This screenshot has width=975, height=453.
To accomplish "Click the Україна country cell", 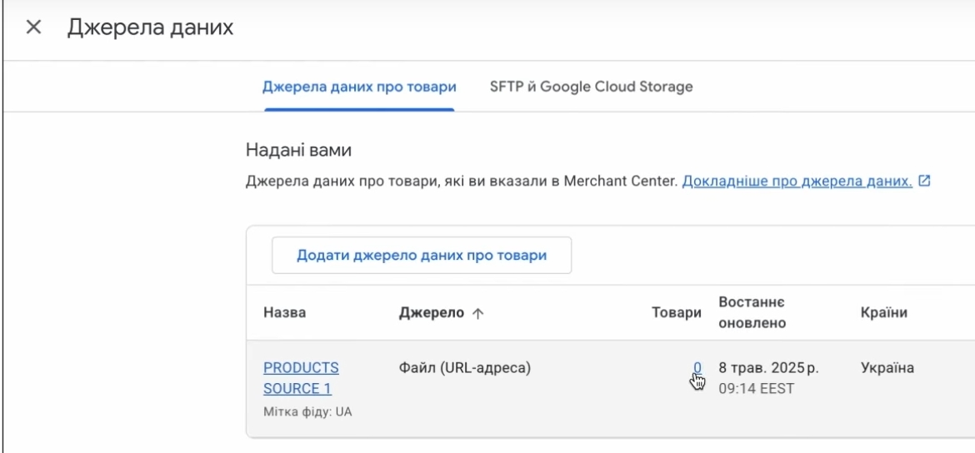I will click(x=887, y=367).
